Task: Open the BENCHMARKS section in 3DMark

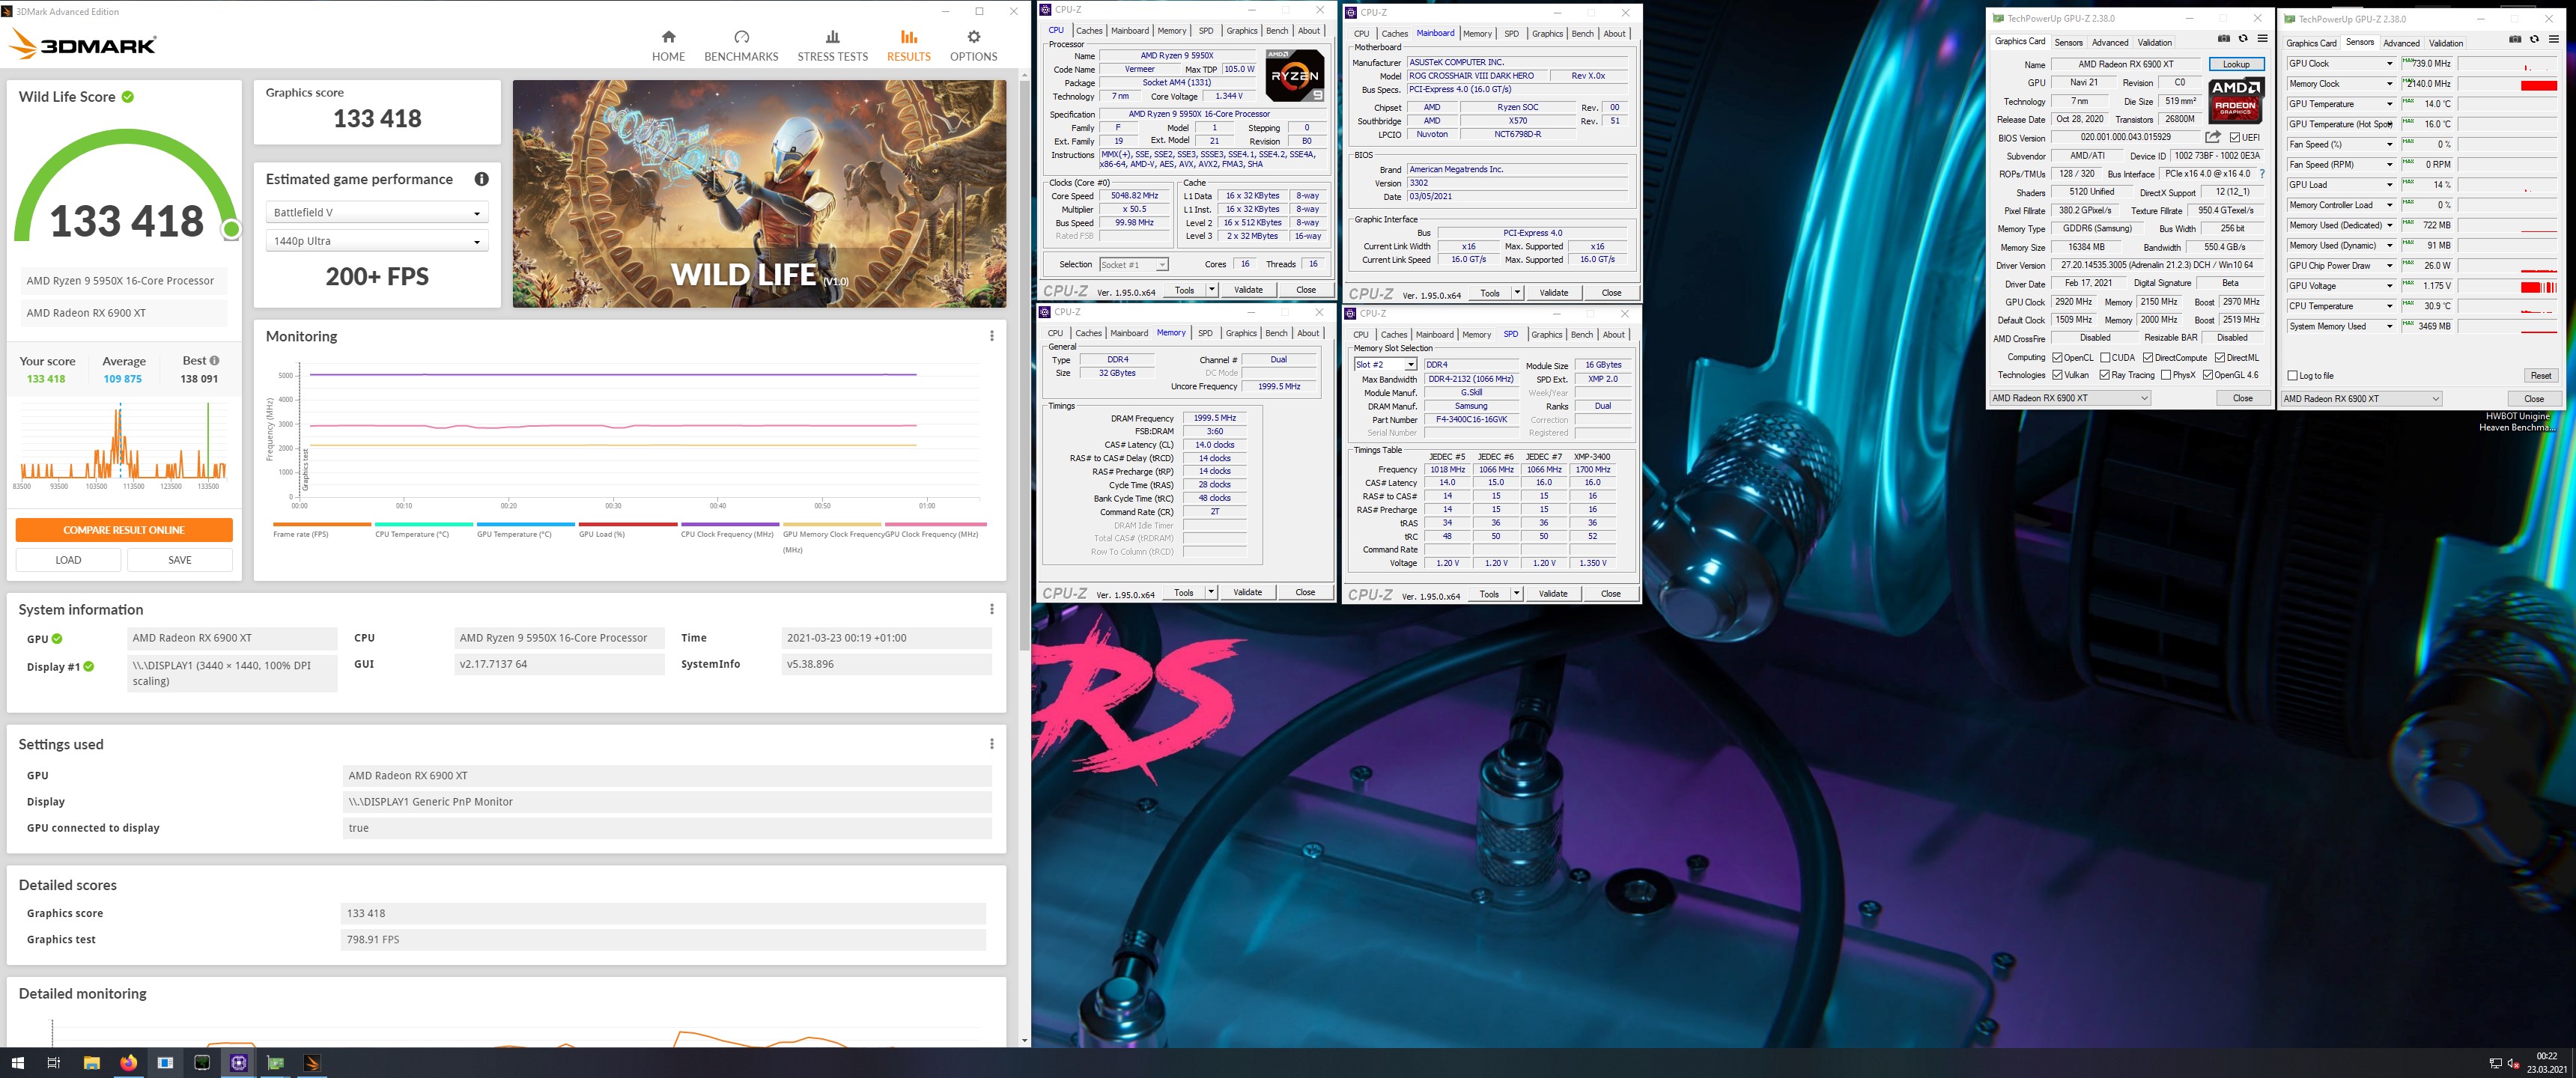Action: tap(741, 46)
